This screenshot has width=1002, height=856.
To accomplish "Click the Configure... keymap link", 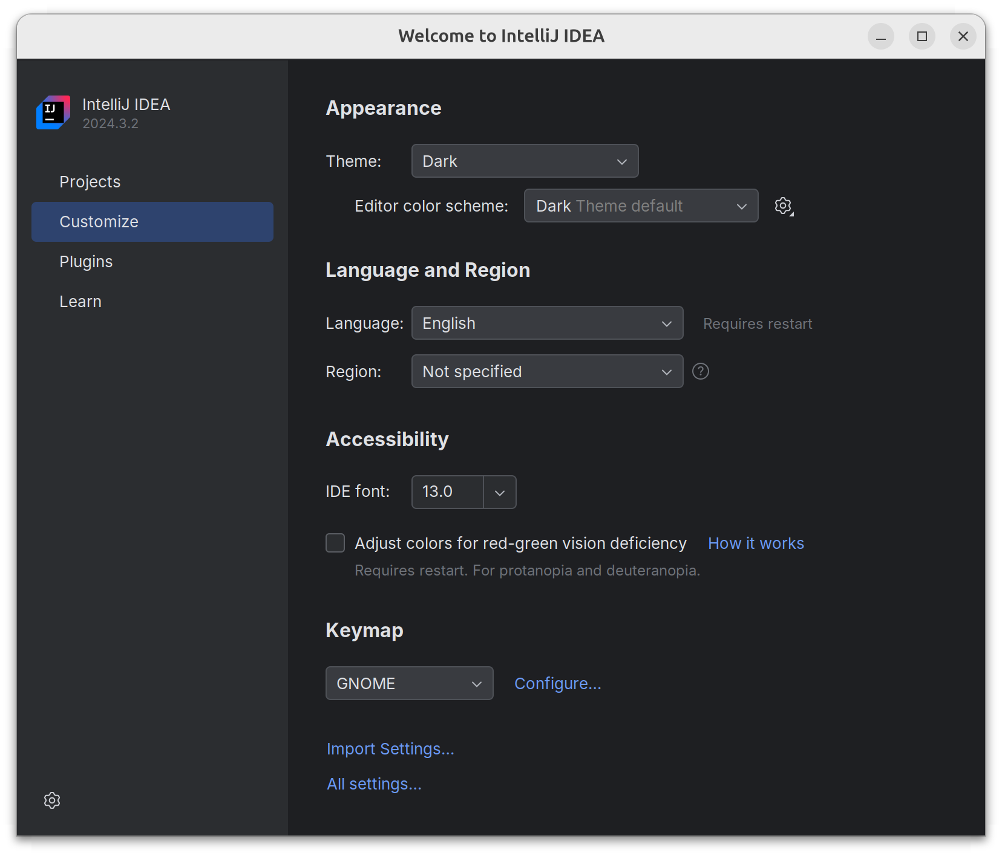I will [557, 684].
